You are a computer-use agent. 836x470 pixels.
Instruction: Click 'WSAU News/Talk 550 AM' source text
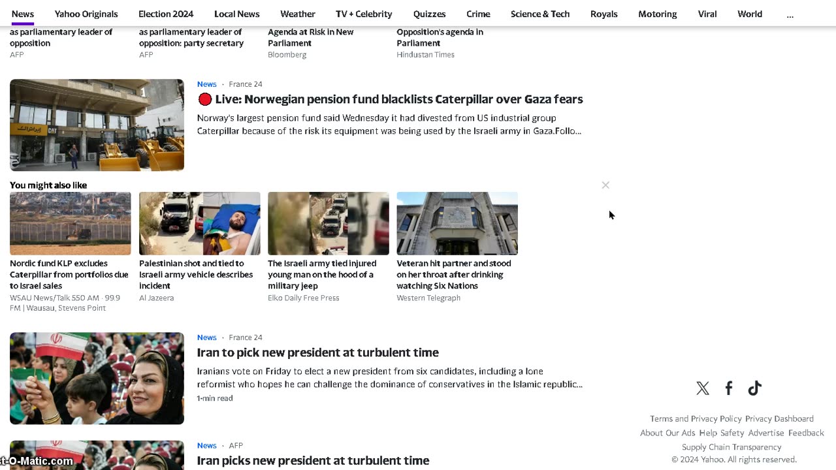pyautogui.click(x=65, y=303)
